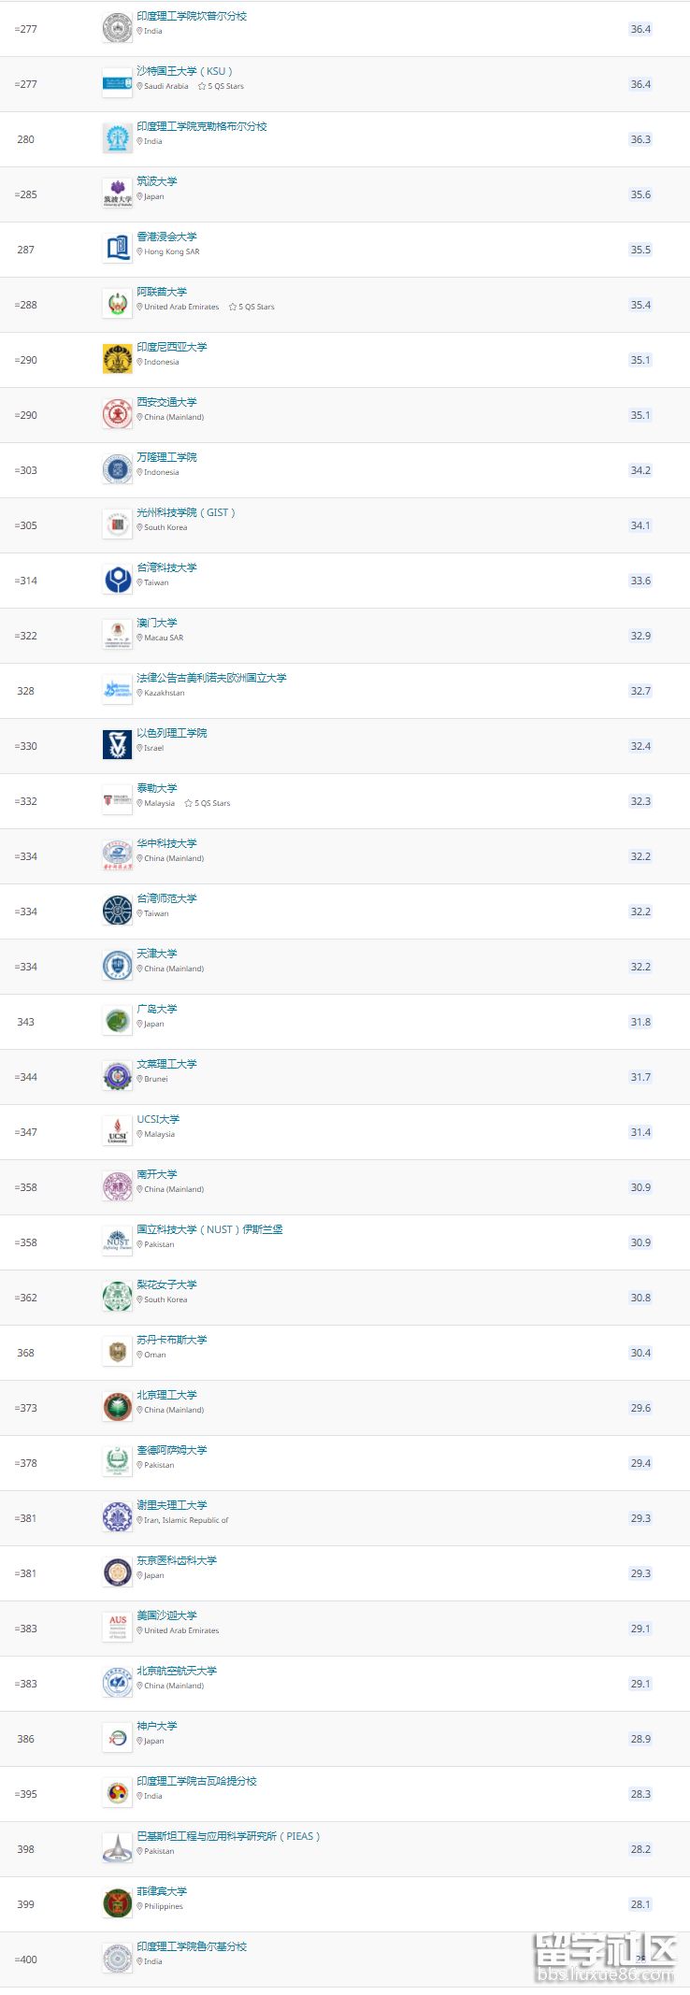Select the 神户大学 entry title
This screenshot has height=1995, width=690.
(x=156, y=1726)
